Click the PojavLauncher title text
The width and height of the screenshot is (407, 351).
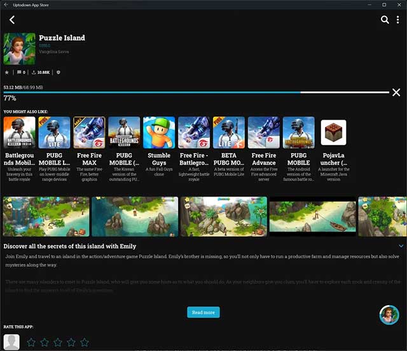[333, 159]
